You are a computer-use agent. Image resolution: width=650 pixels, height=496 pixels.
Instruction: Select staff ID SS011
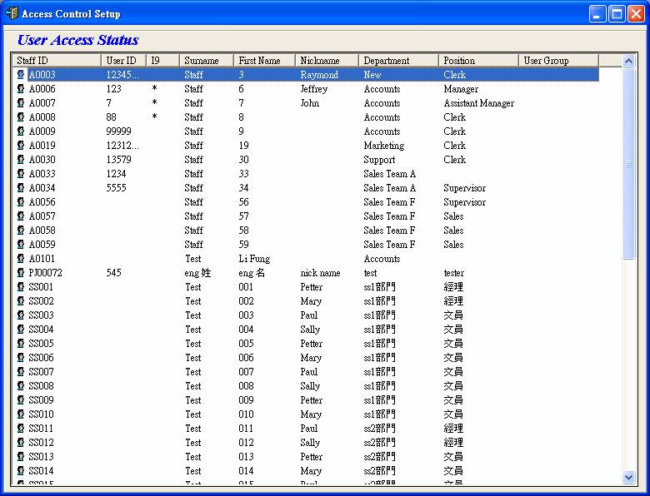pyautogui.click(x=41, y=428)
